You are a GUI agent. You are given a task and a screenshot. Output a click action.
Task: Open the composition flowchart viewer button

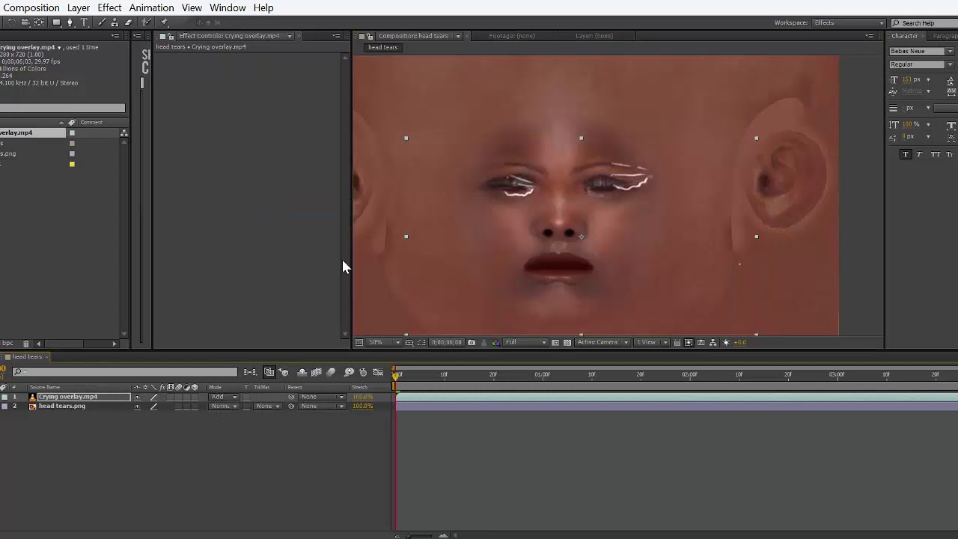point(713,342)
